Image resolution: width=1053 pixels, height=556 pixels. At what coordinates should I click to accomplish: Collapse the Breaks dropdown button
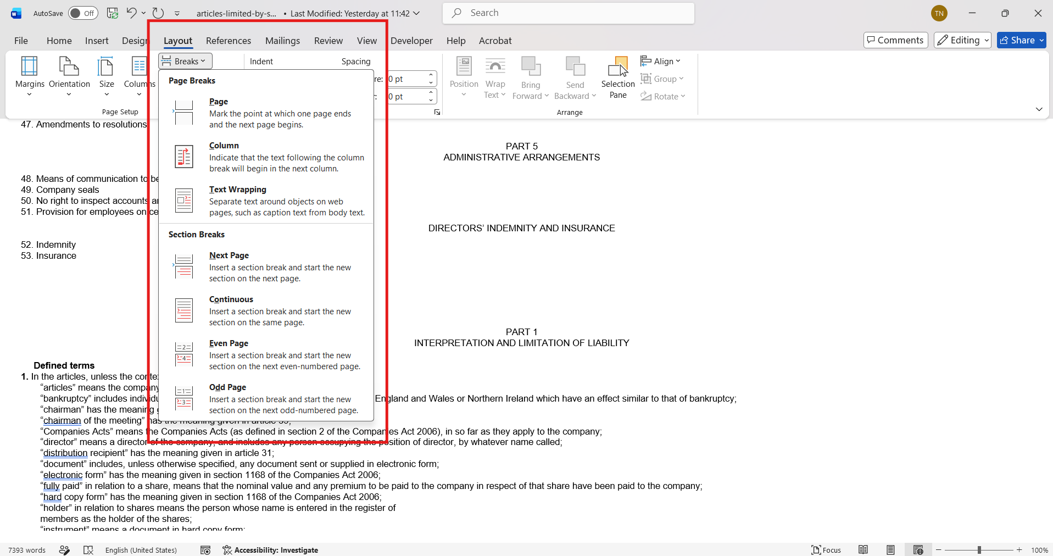[x=185, y=61]
